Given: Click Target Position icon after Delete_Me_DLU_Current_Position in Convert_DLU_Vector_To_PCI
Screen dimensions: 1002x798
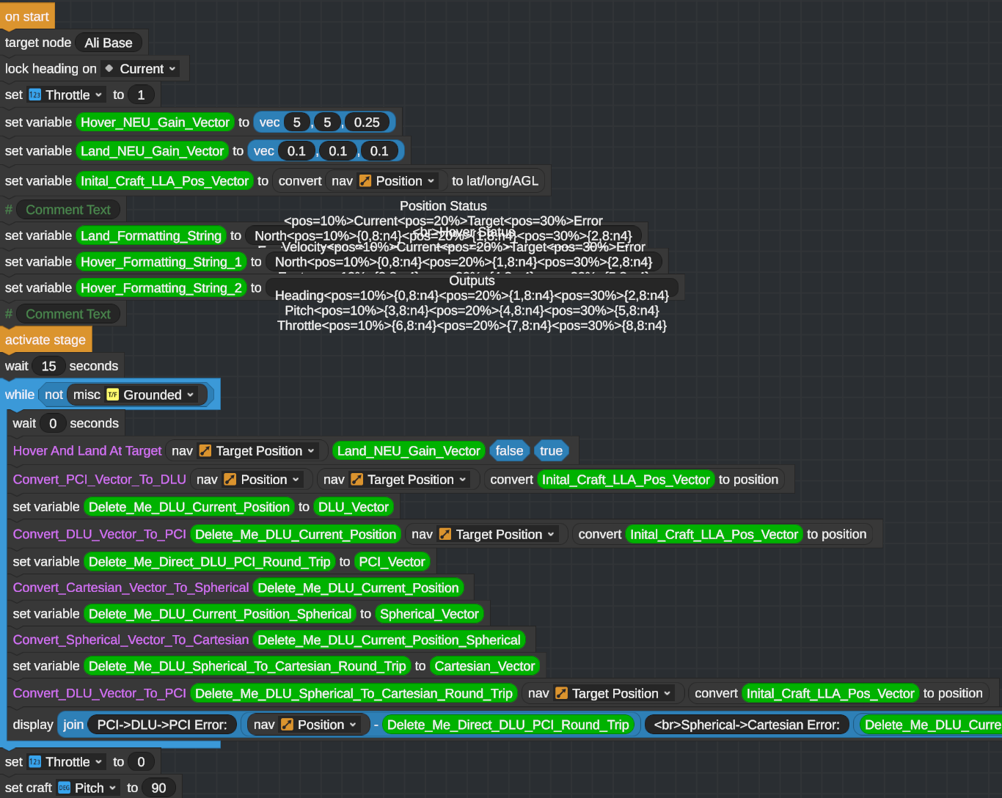Looking at the screenshot, I should tap(445, 535).
